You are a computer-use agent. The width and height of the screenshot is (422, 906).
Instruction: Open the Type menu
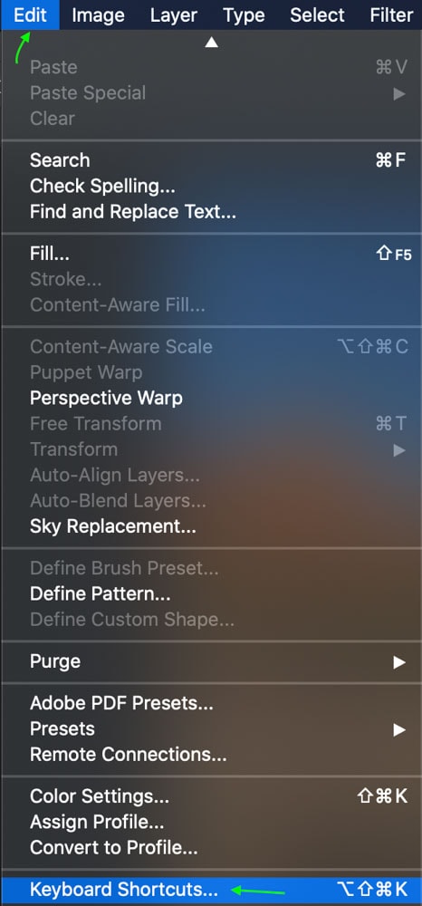point(244,15)
